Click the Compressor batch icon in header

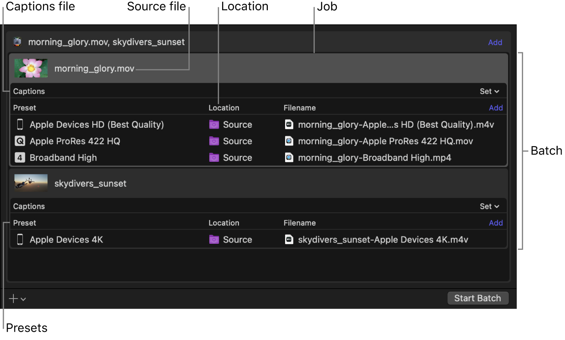coord(17,42)
